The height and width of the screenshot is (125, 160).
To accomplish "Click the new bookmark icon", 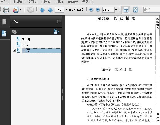I will coord(57,32).
